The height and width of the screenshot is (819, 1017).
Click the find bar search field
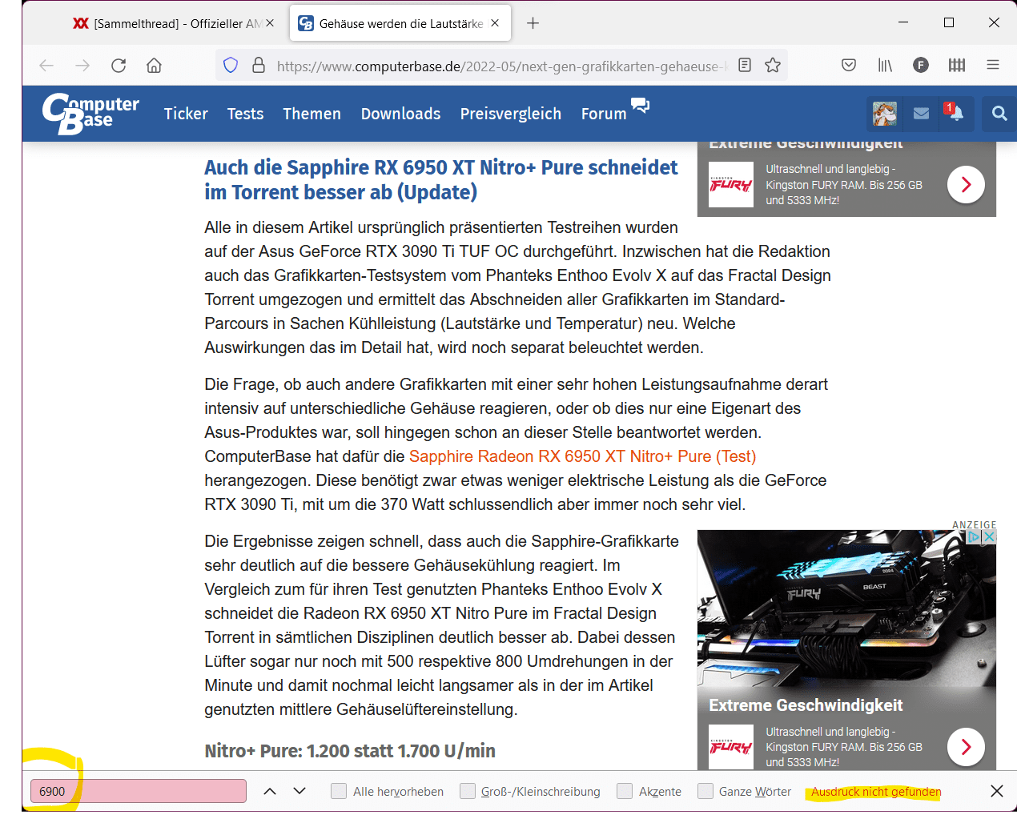[x=139, y=791]
